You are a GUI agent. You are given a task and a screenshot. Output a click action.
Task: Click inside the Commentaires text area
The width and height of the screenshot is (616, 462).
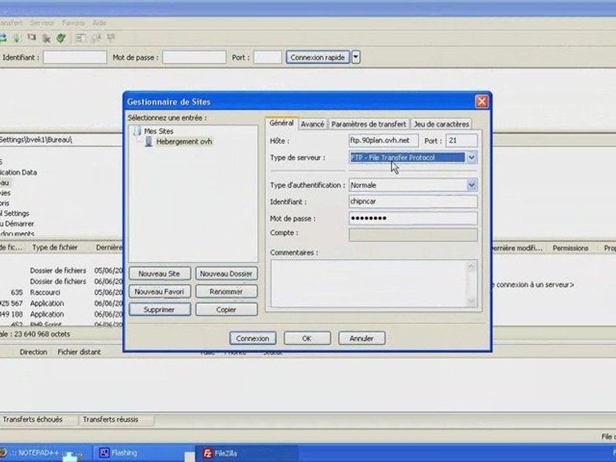[368, 283]
